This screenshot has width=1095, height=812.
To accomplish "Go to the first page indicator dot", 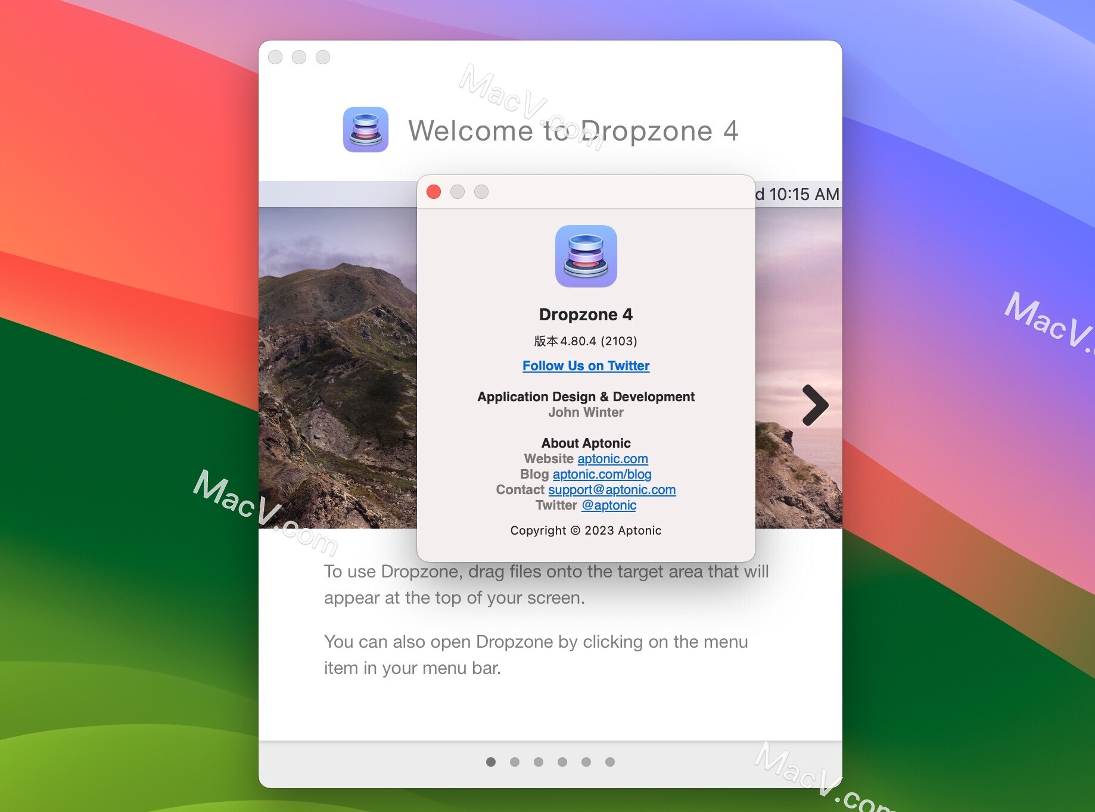I will pyautogui.click(x=491, y=762).
